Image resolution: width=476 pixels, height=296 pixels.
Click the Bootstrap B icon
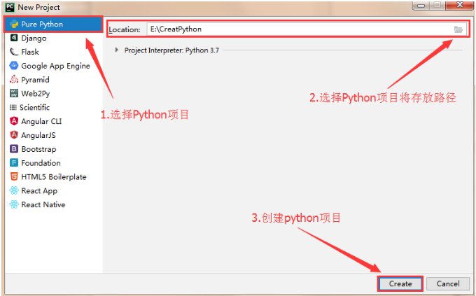(x=14, y=149)
